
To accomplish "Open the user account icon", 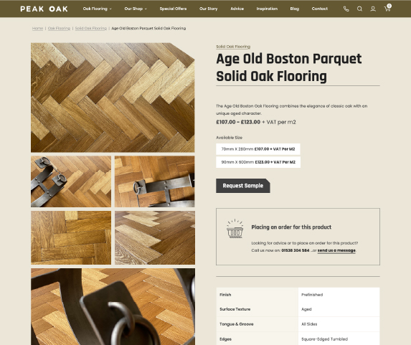I will tap(373, 9).
